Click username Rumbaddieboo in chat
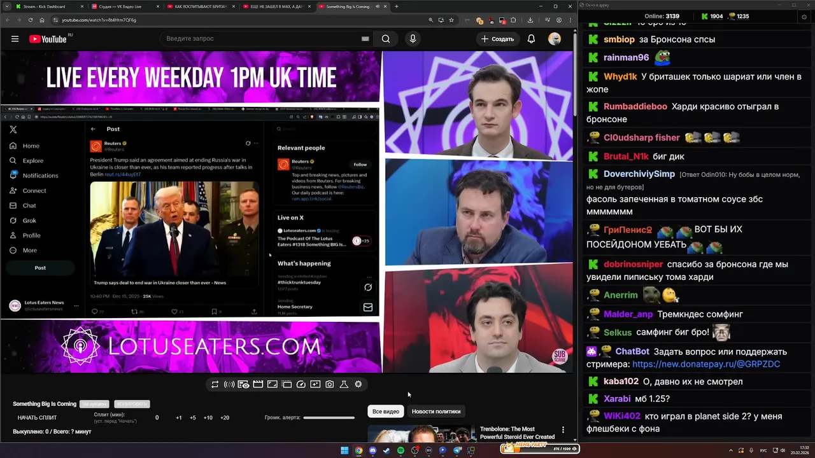The image size is (815, 458). point(635,106)
